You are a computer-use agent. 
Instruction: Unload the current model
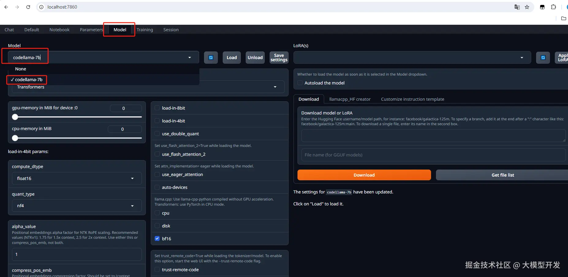click(x=255, y=58)
